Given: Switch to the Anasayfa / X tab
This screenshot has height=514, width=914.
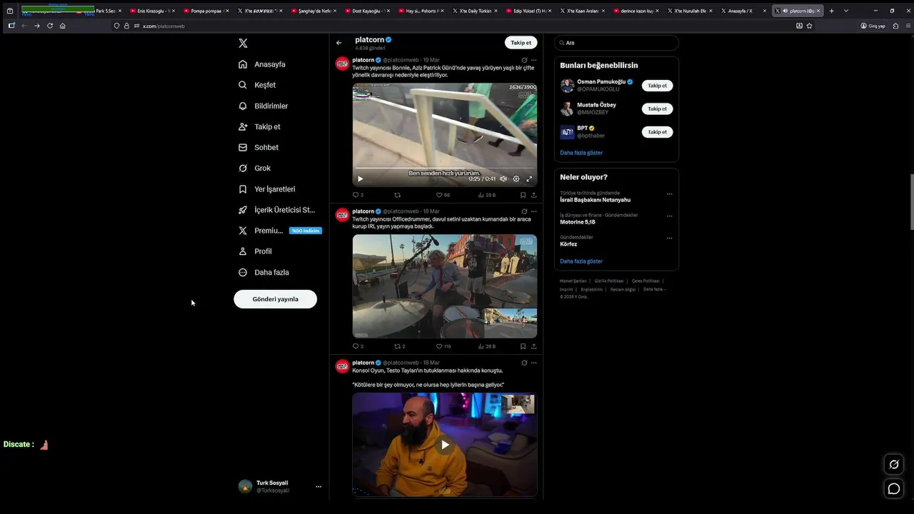Looking at the screenshot, I should pyautogui.click(x=740, y=11).
